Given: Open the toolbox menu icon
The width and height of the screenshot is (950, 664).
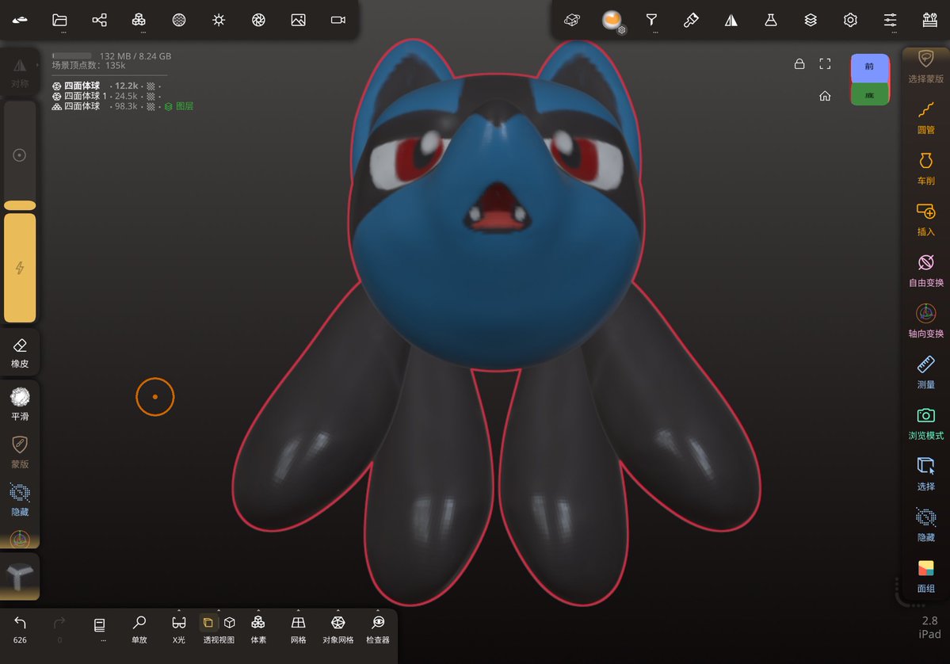Looking at the screenshot, I should [x=930, y=20].
